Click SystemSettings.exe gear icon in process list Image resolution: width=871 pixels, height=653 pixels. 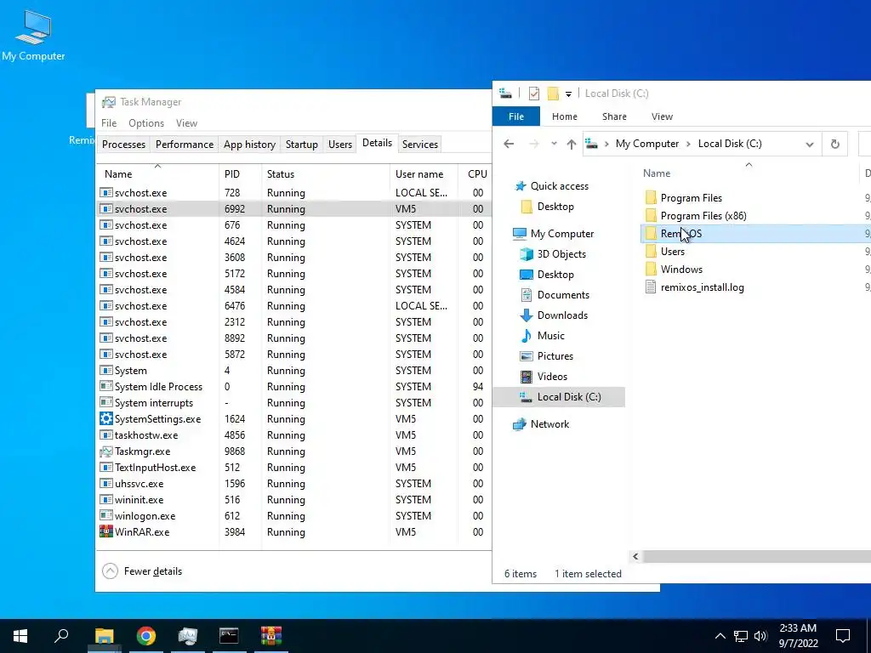(105, 418)
